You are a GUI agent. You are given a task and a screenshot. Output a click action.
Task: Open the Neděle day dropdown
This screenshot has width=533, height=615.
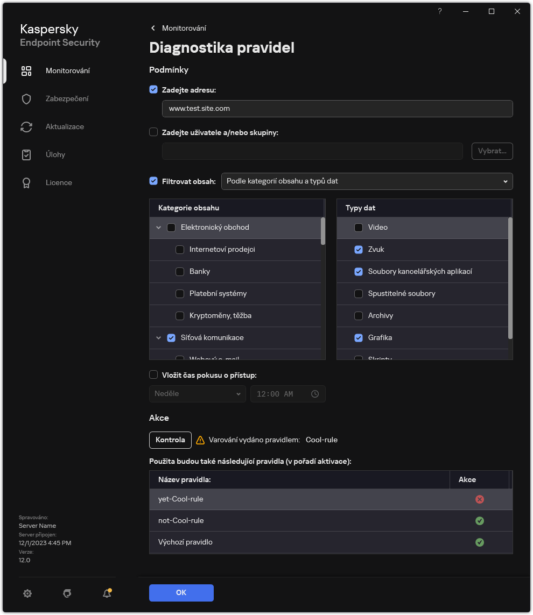click(x=197, y=393)
